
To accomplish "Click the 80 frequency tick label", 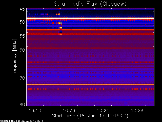I will pyautogui.click(x=22, y=104).
